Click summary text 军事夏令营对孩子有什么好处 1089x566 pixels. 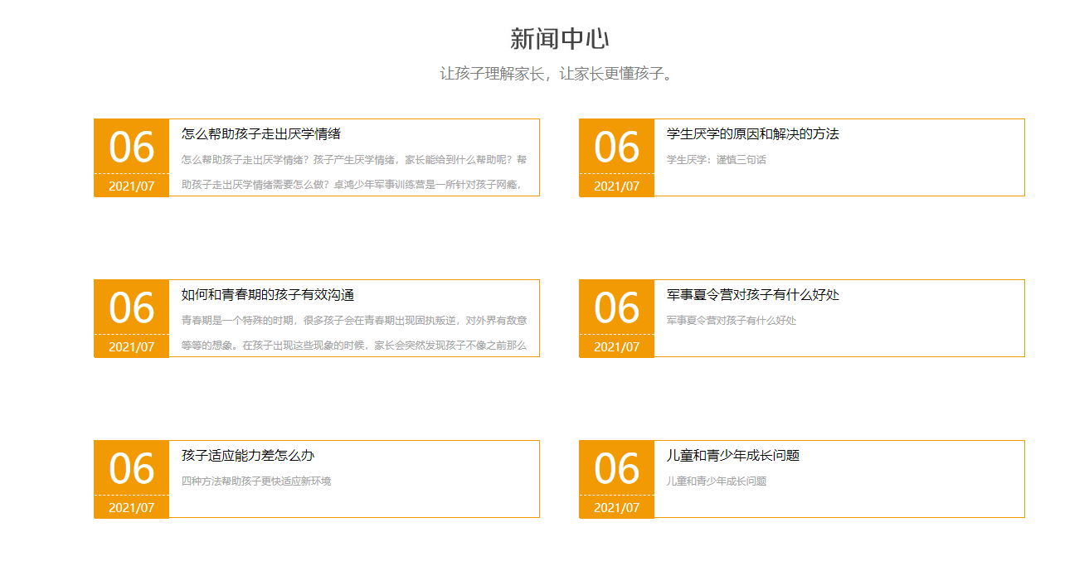pyautogui.click(x=737, y=319)
